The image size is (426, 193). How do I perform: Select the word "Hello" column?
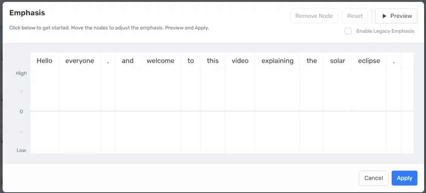(x=44, y=61)
